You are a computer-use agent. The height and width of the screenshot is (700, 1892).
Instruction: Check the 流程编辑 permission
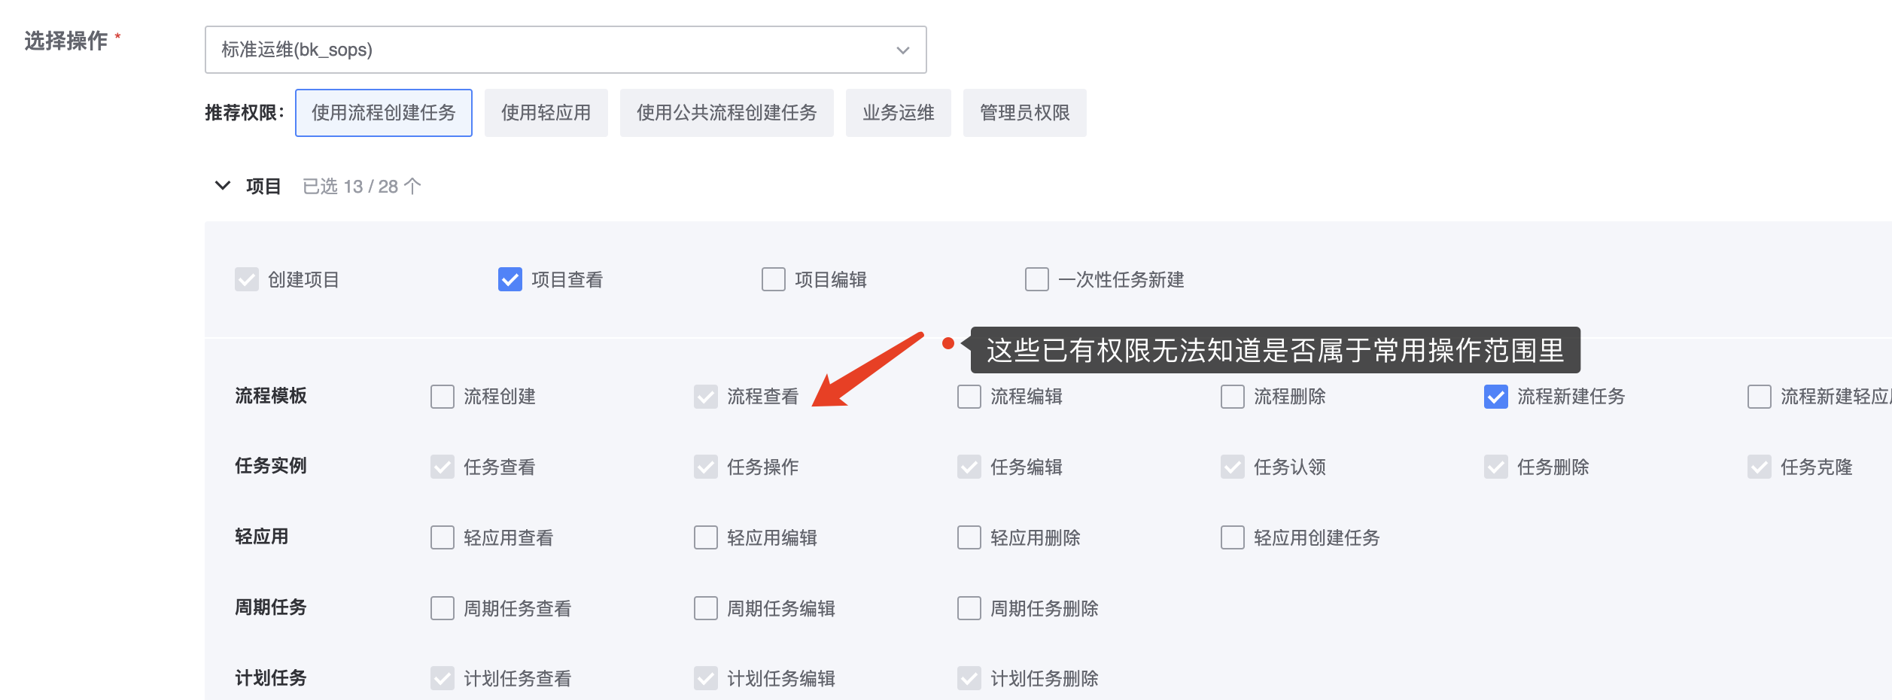tap(969, 397)
